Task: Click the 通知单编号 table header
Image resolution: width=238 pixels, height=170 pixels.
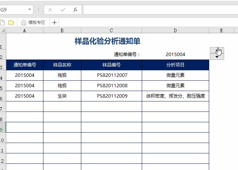Action: point(25,65)
